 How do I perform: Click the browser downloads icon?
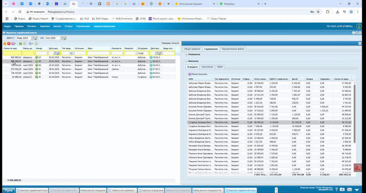337,11
